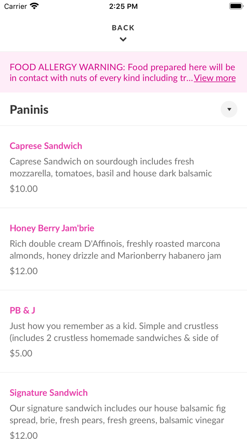Expand the Paninis category dropdown arrow
This screenshot has width=247, height=439.
pos(229,109)
